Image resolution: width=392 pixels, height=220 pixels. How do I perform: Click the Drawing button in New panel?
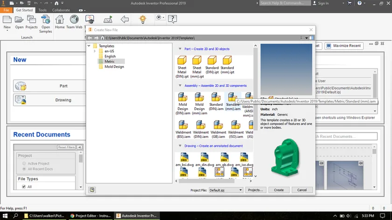[49, 100]
